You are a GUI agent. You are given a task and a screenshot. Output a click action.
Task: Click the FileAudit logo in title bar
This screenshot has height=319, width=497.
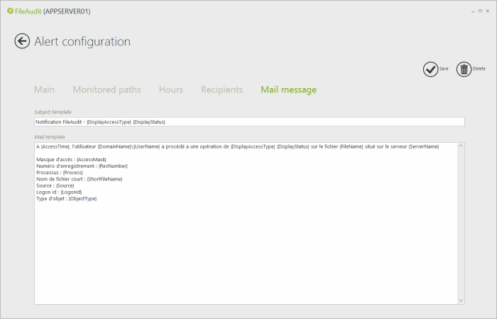point(11,11)
